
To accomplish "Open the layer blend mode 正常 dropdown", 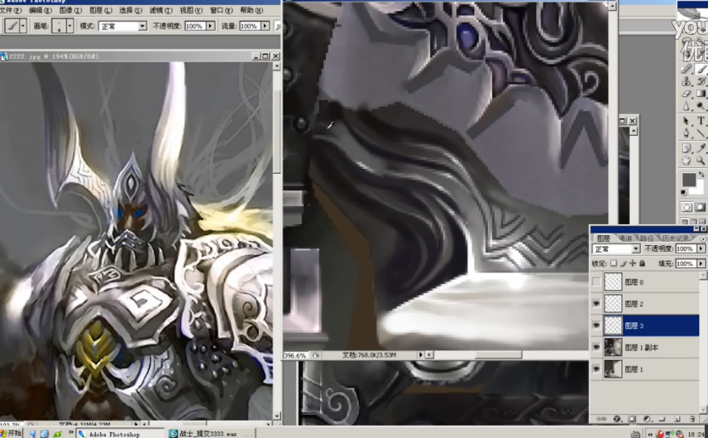I will [636, 248].
